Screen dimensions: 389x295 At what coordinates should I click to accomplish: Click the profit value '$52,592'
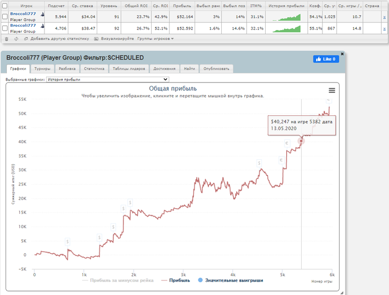(185, 28)
